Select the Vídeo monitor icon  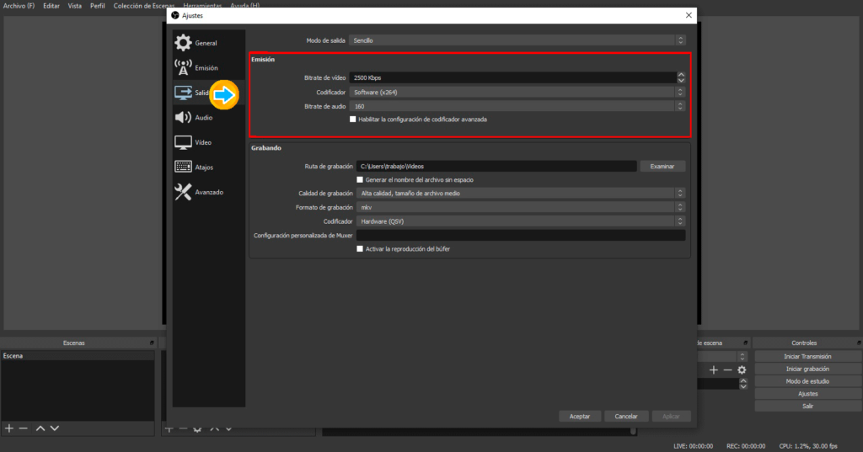183,142
